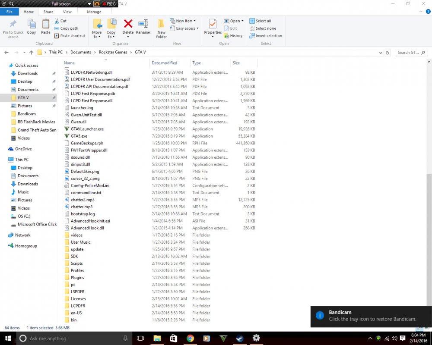Select OS (C:) drive in navigation pane
The image size is (432, 345).
point(24,216)
